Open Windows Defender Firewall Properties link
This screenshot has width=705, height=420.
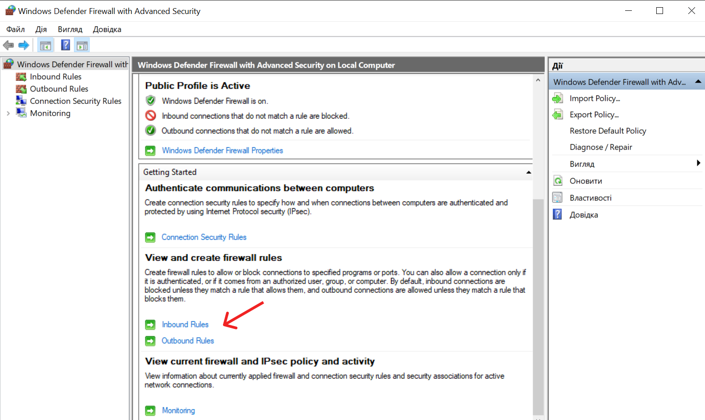tap(222, 151)
